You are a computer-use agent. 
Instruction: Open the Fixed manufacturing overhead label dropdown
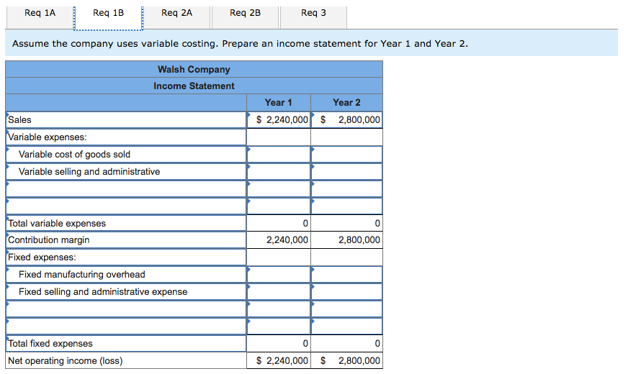tap(126, 275)
